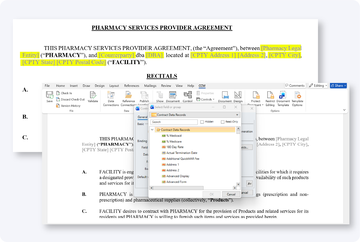Screen dimensions: 362x242
Task: Select the 180 Day Rate field
Action: click(175, 147)
